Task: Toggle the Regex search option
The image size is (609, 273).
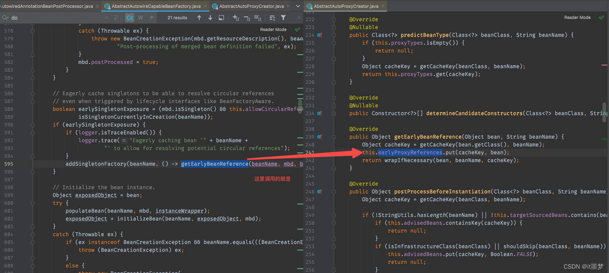Action: click(151, 18)
